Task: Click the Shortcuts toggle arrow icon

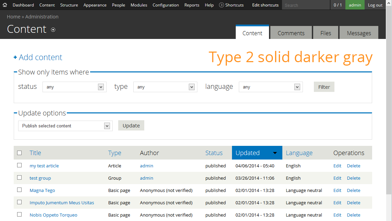Action: click(x=221, y=5)
